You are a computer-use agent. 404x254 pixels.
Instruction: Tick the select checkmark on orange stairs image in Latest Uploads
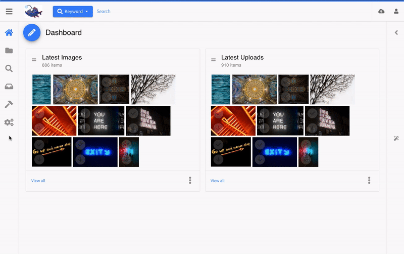pyautogui.click(x=218, y=113)
